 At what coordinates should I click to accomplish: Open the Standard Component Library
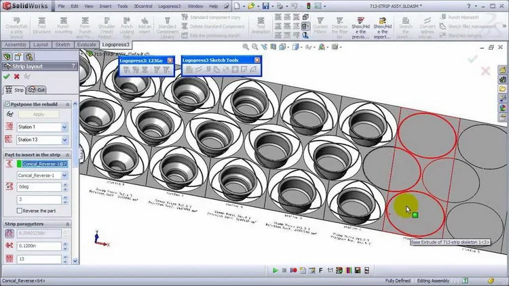pyautogui.click(x=167, y=27)
